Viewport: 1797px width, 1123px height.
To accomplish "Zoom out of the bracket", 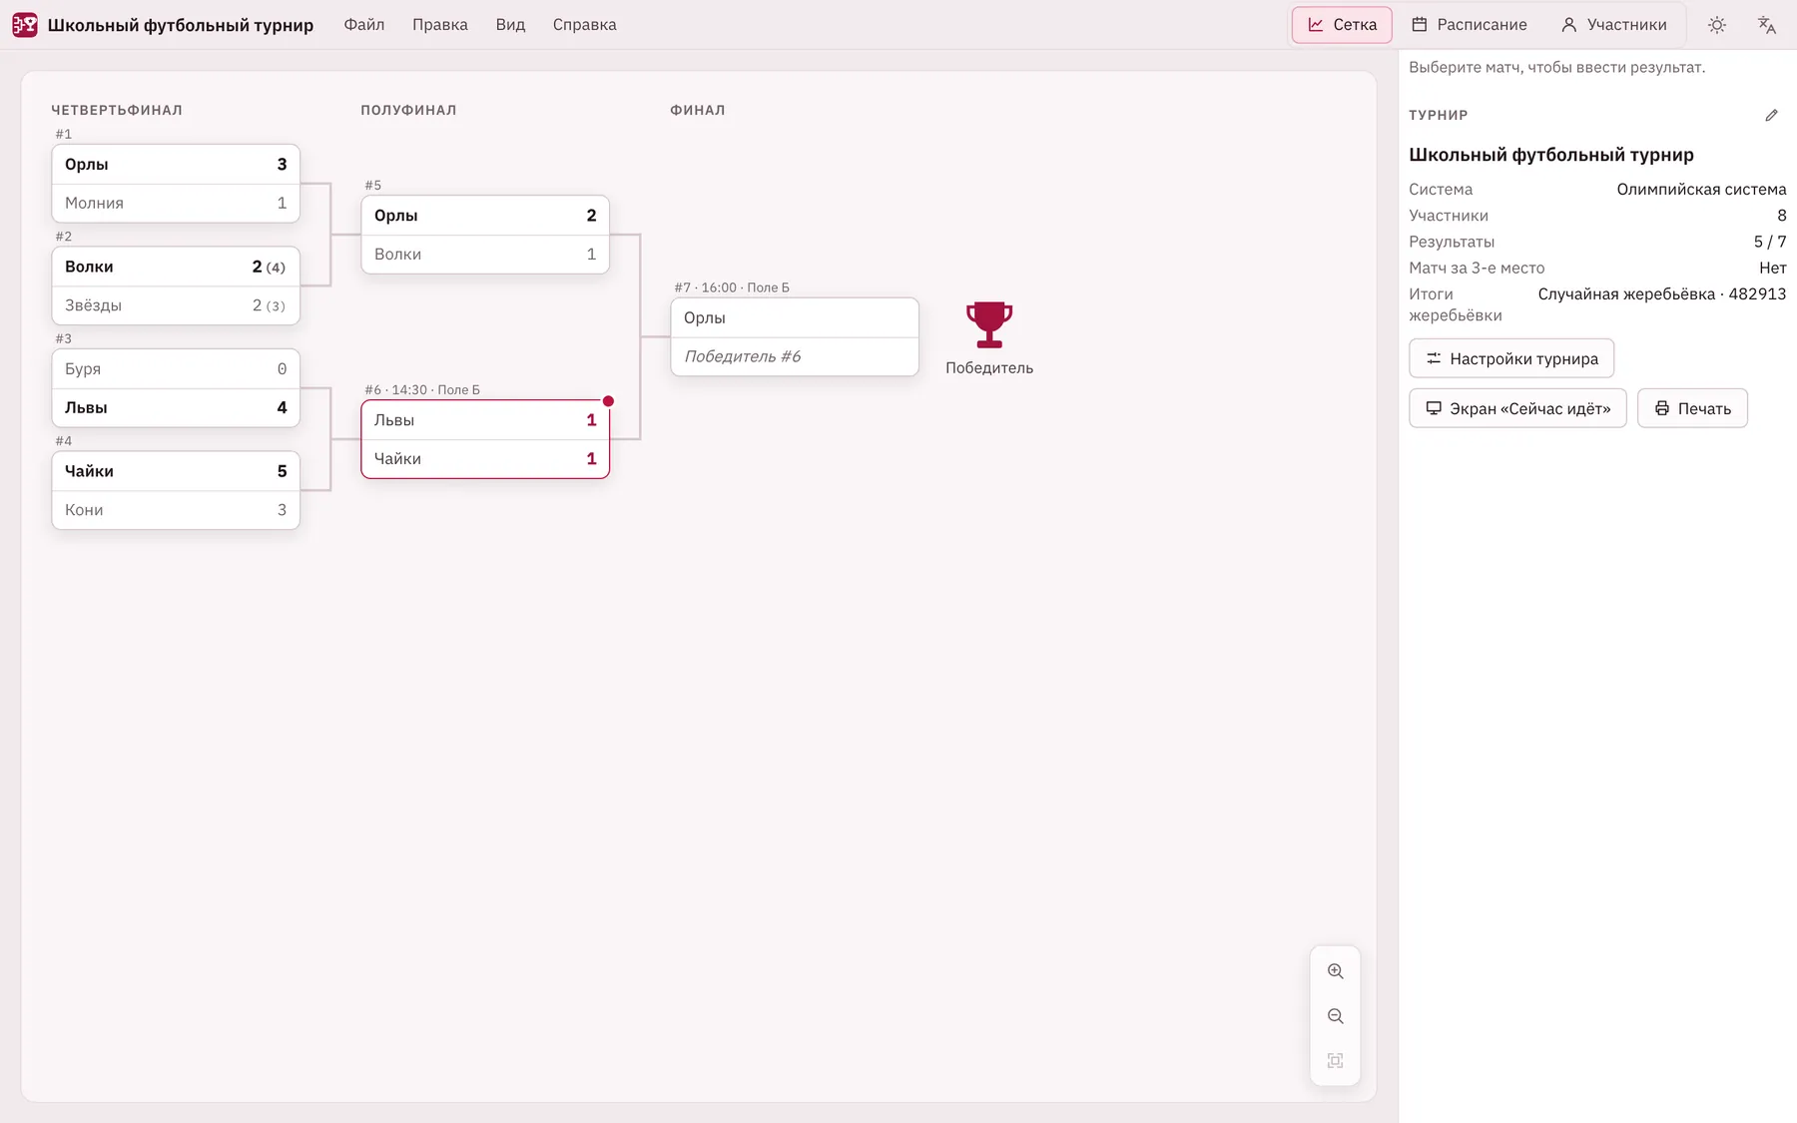I will (1336, 1016).
